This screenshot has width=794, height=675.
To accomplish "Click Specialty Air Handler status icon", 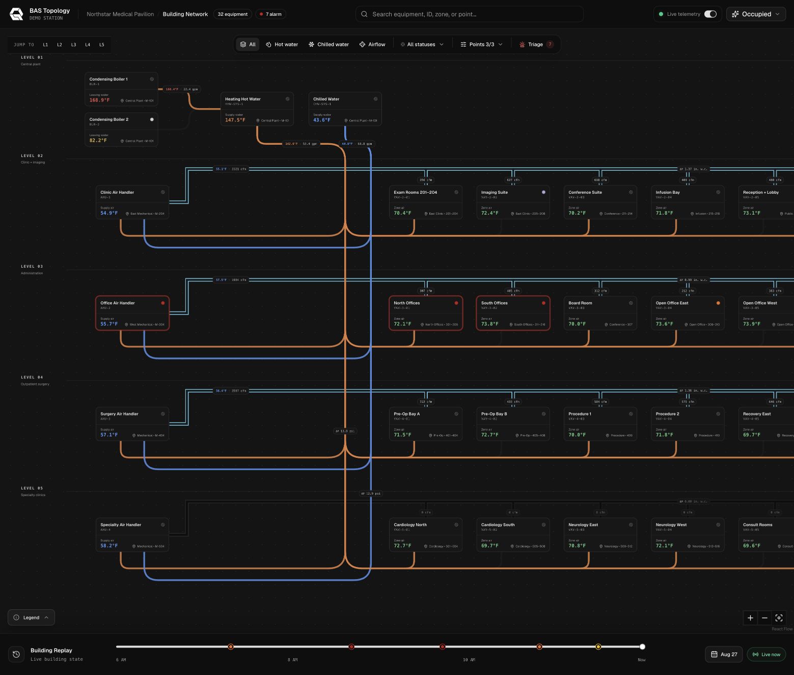I will [163, 525].
